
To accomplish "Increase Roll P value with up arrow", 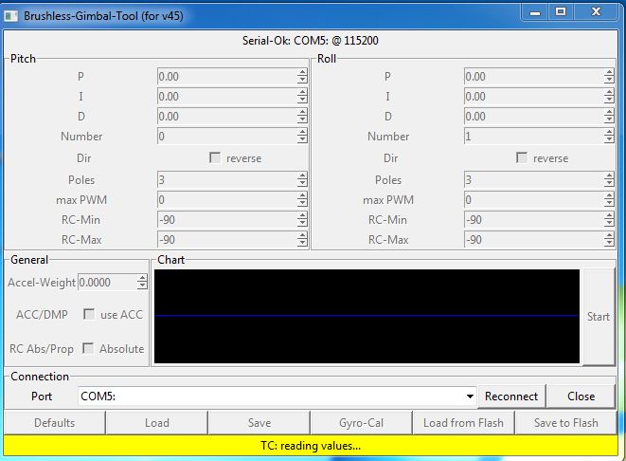I will [609, 72].
